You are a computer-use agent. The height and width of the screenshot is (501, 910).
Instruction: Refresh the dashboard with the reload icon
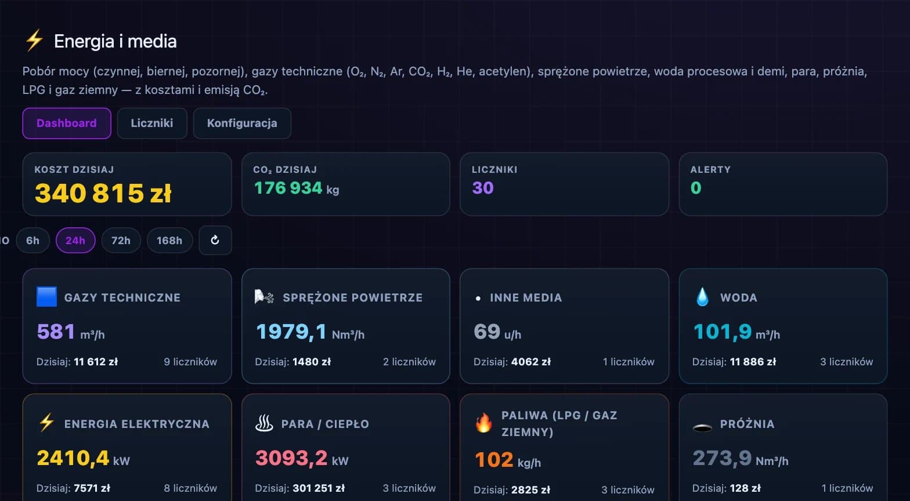pyautogui.click(x=215, y=240)
